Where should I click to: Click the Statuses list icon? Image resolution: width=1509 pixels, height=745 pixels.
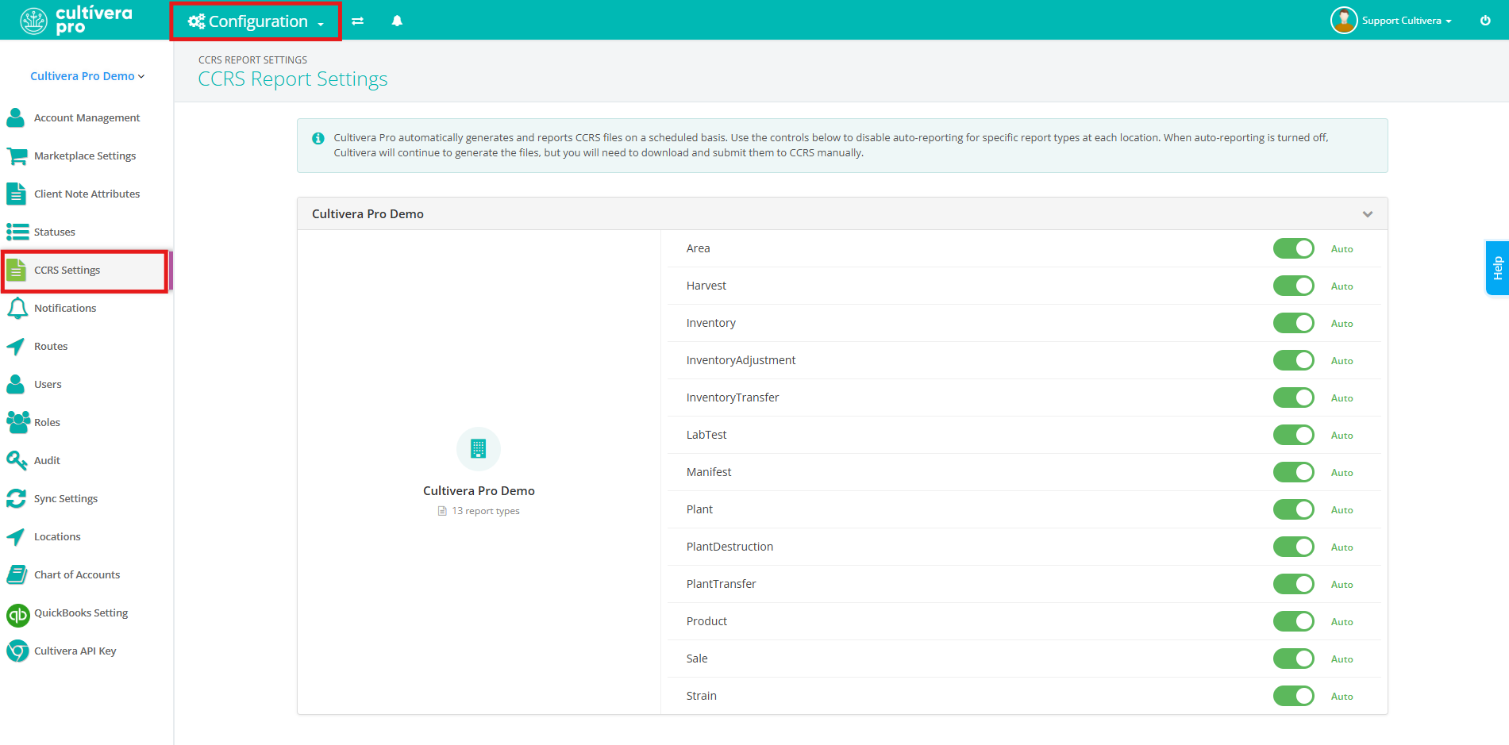click(17, 232)
